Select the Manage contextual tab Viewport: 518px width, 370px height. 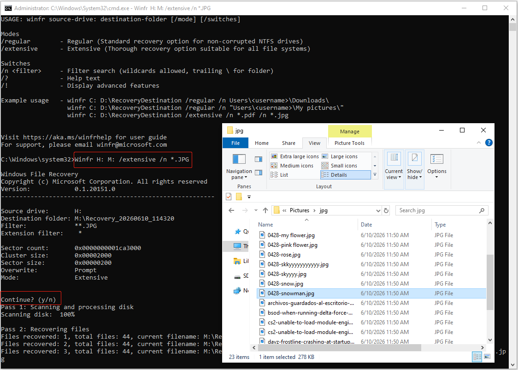click(349, 131)
